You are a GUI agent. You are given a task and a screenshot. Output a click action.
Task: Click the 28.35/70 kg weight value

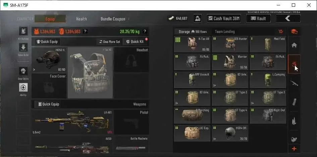tap(129, 32)
